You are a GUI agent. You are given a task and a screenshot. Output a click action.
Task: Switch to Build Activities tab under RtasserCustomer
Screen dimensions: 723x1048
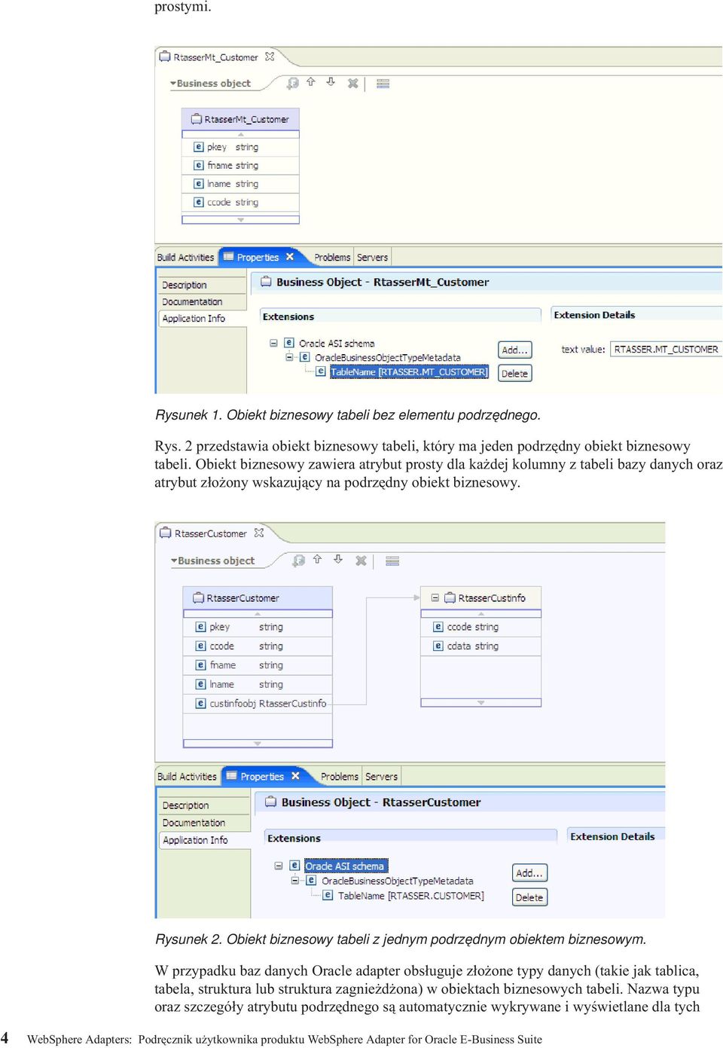click(187, 777)
